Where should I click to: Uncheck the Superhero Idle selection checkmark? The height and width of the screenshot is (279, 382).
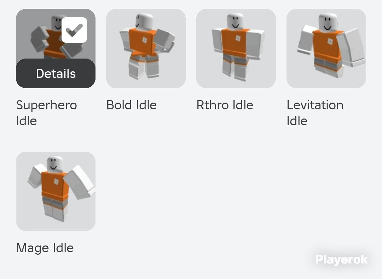[74, 30]
